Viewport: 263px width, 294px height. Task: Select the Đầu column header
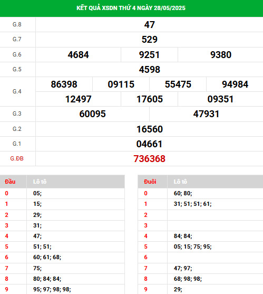[x=10, y=182]
